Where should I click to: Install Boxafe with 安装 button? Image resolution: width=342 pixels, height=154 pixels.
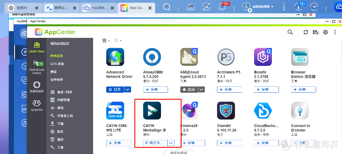(x=267, y=89)
